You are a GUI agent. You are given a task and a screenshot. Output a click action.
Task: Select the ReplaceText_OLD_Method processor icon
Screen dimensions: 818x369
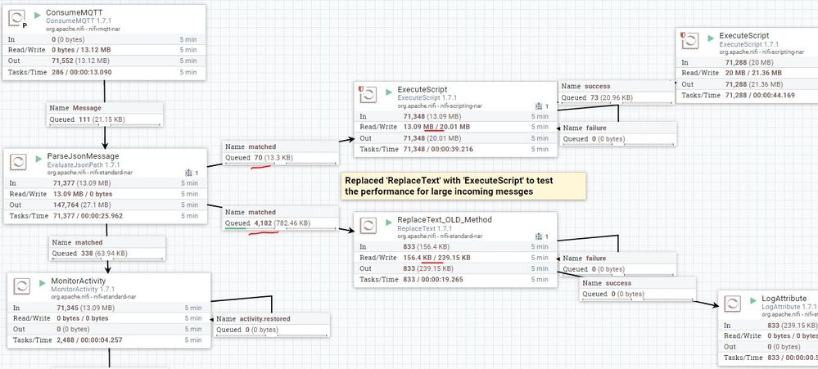pos(368,226)
